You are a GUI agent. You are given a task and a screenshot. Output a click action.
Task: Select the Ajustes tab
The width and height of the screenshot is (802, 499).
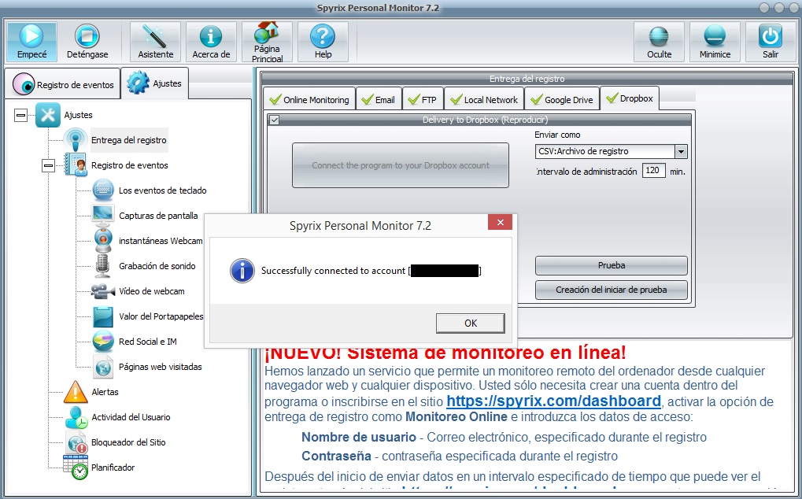tap(155, 83)
